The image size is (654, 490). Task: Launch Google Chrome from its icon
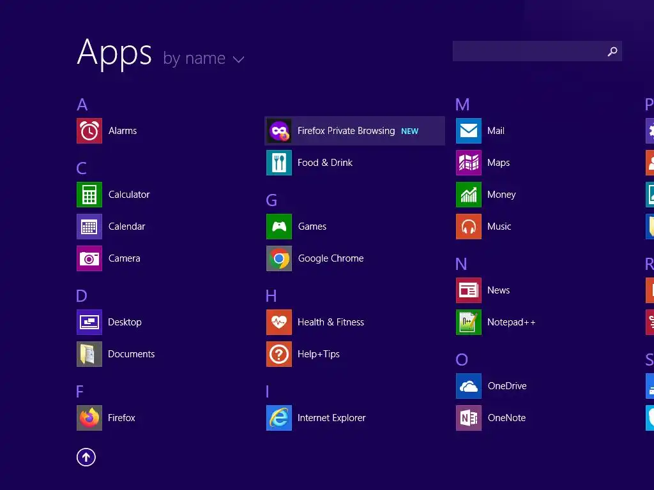click(279, 258)
